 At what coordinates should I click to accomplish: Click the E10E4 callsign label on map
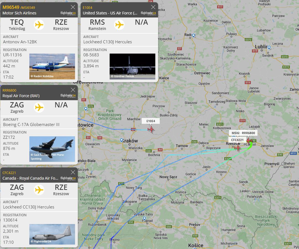point(151,121)
